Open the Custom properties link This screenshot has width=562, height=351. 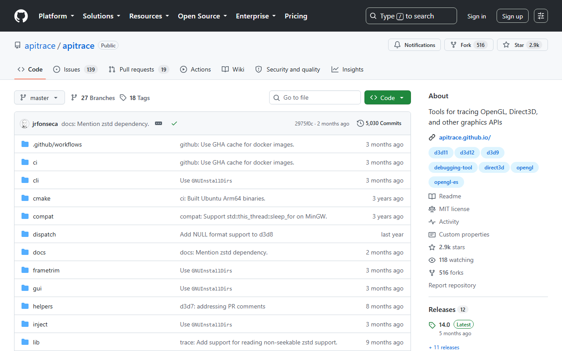(x=459, y=234)
